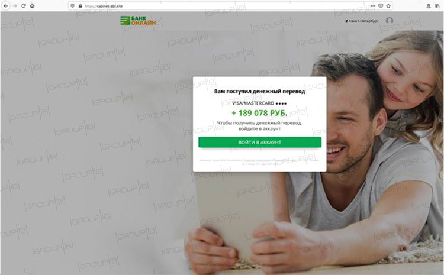Click the Pocket save icon in address bar

381,6
